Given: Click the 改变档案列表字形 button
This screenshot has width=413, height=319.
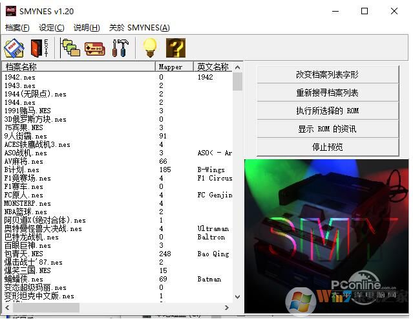Looking at the screenshot, I should [327, 74].
